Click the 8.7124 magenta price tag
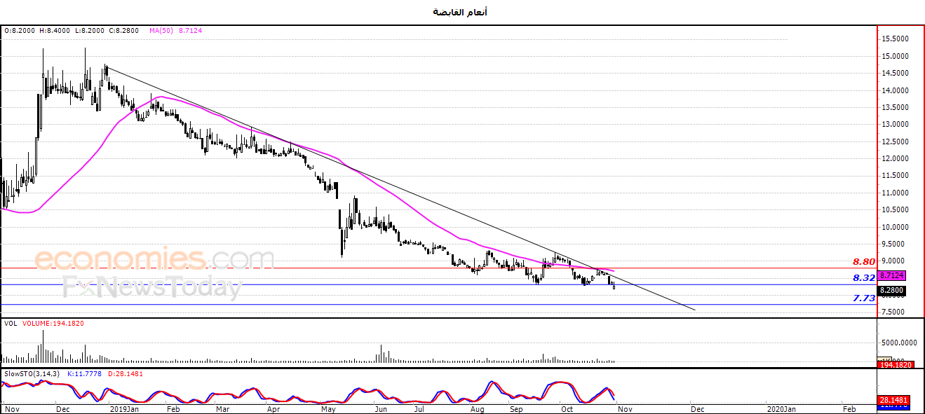Image resolution: width=925 pixels, height=414 pixels. point(891,276)
